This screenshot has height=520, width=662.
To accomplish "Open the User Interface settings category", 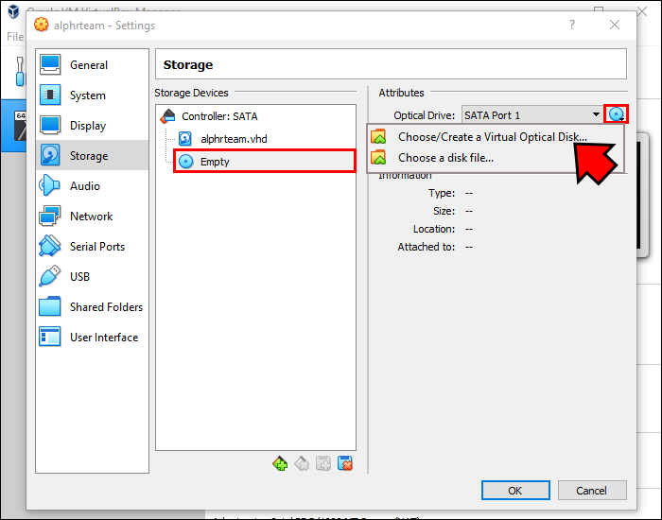I will pos(92,338).
